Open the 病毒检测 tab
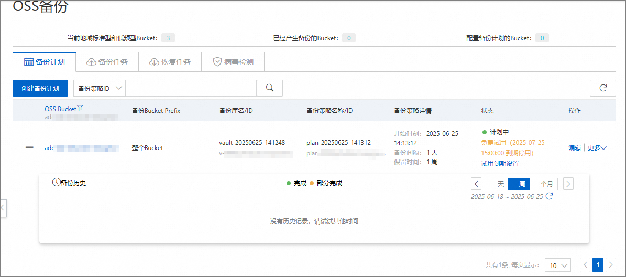This screenshot has width=626, height=277. [x=233, y=62]
